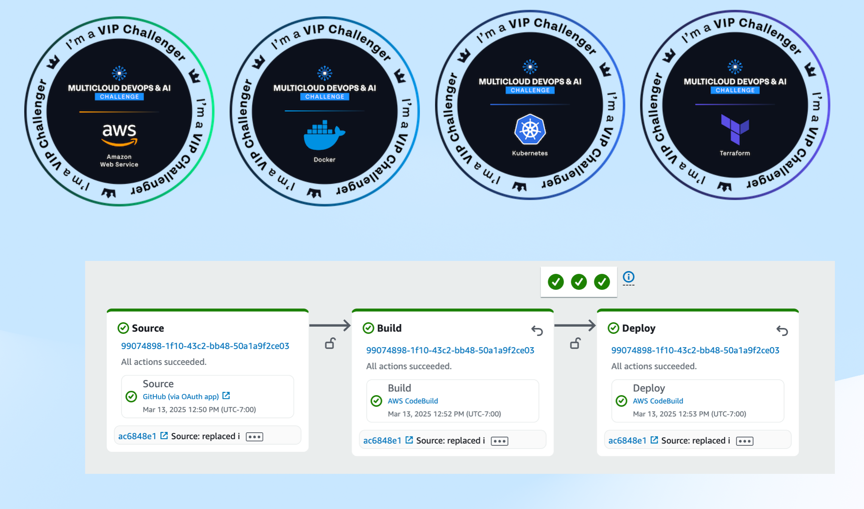Click the timestamp Mar 13, 2025 12:50 PM
The width and height of the screenshot is (864, 509).
[199, 410]
